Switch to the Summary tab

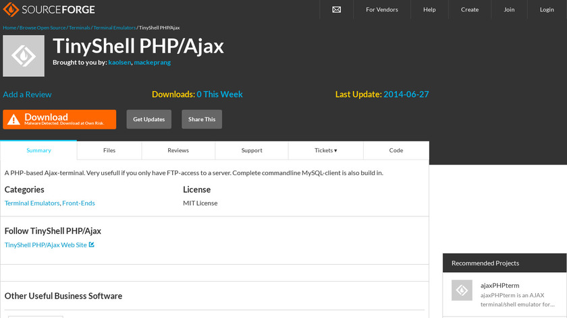(x=38, y=150)
